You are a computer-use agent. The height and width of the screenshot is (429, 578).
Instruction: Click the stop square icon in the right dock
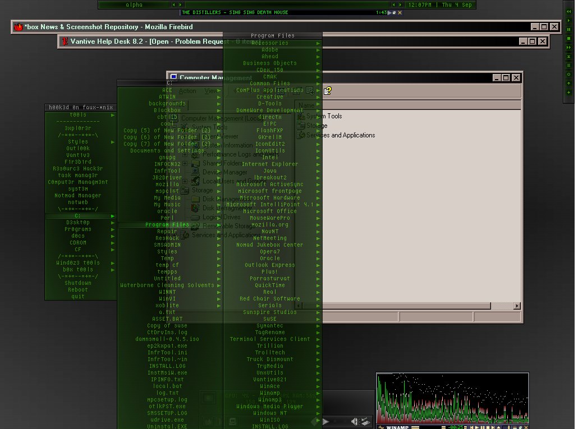(x=568, y=38)
